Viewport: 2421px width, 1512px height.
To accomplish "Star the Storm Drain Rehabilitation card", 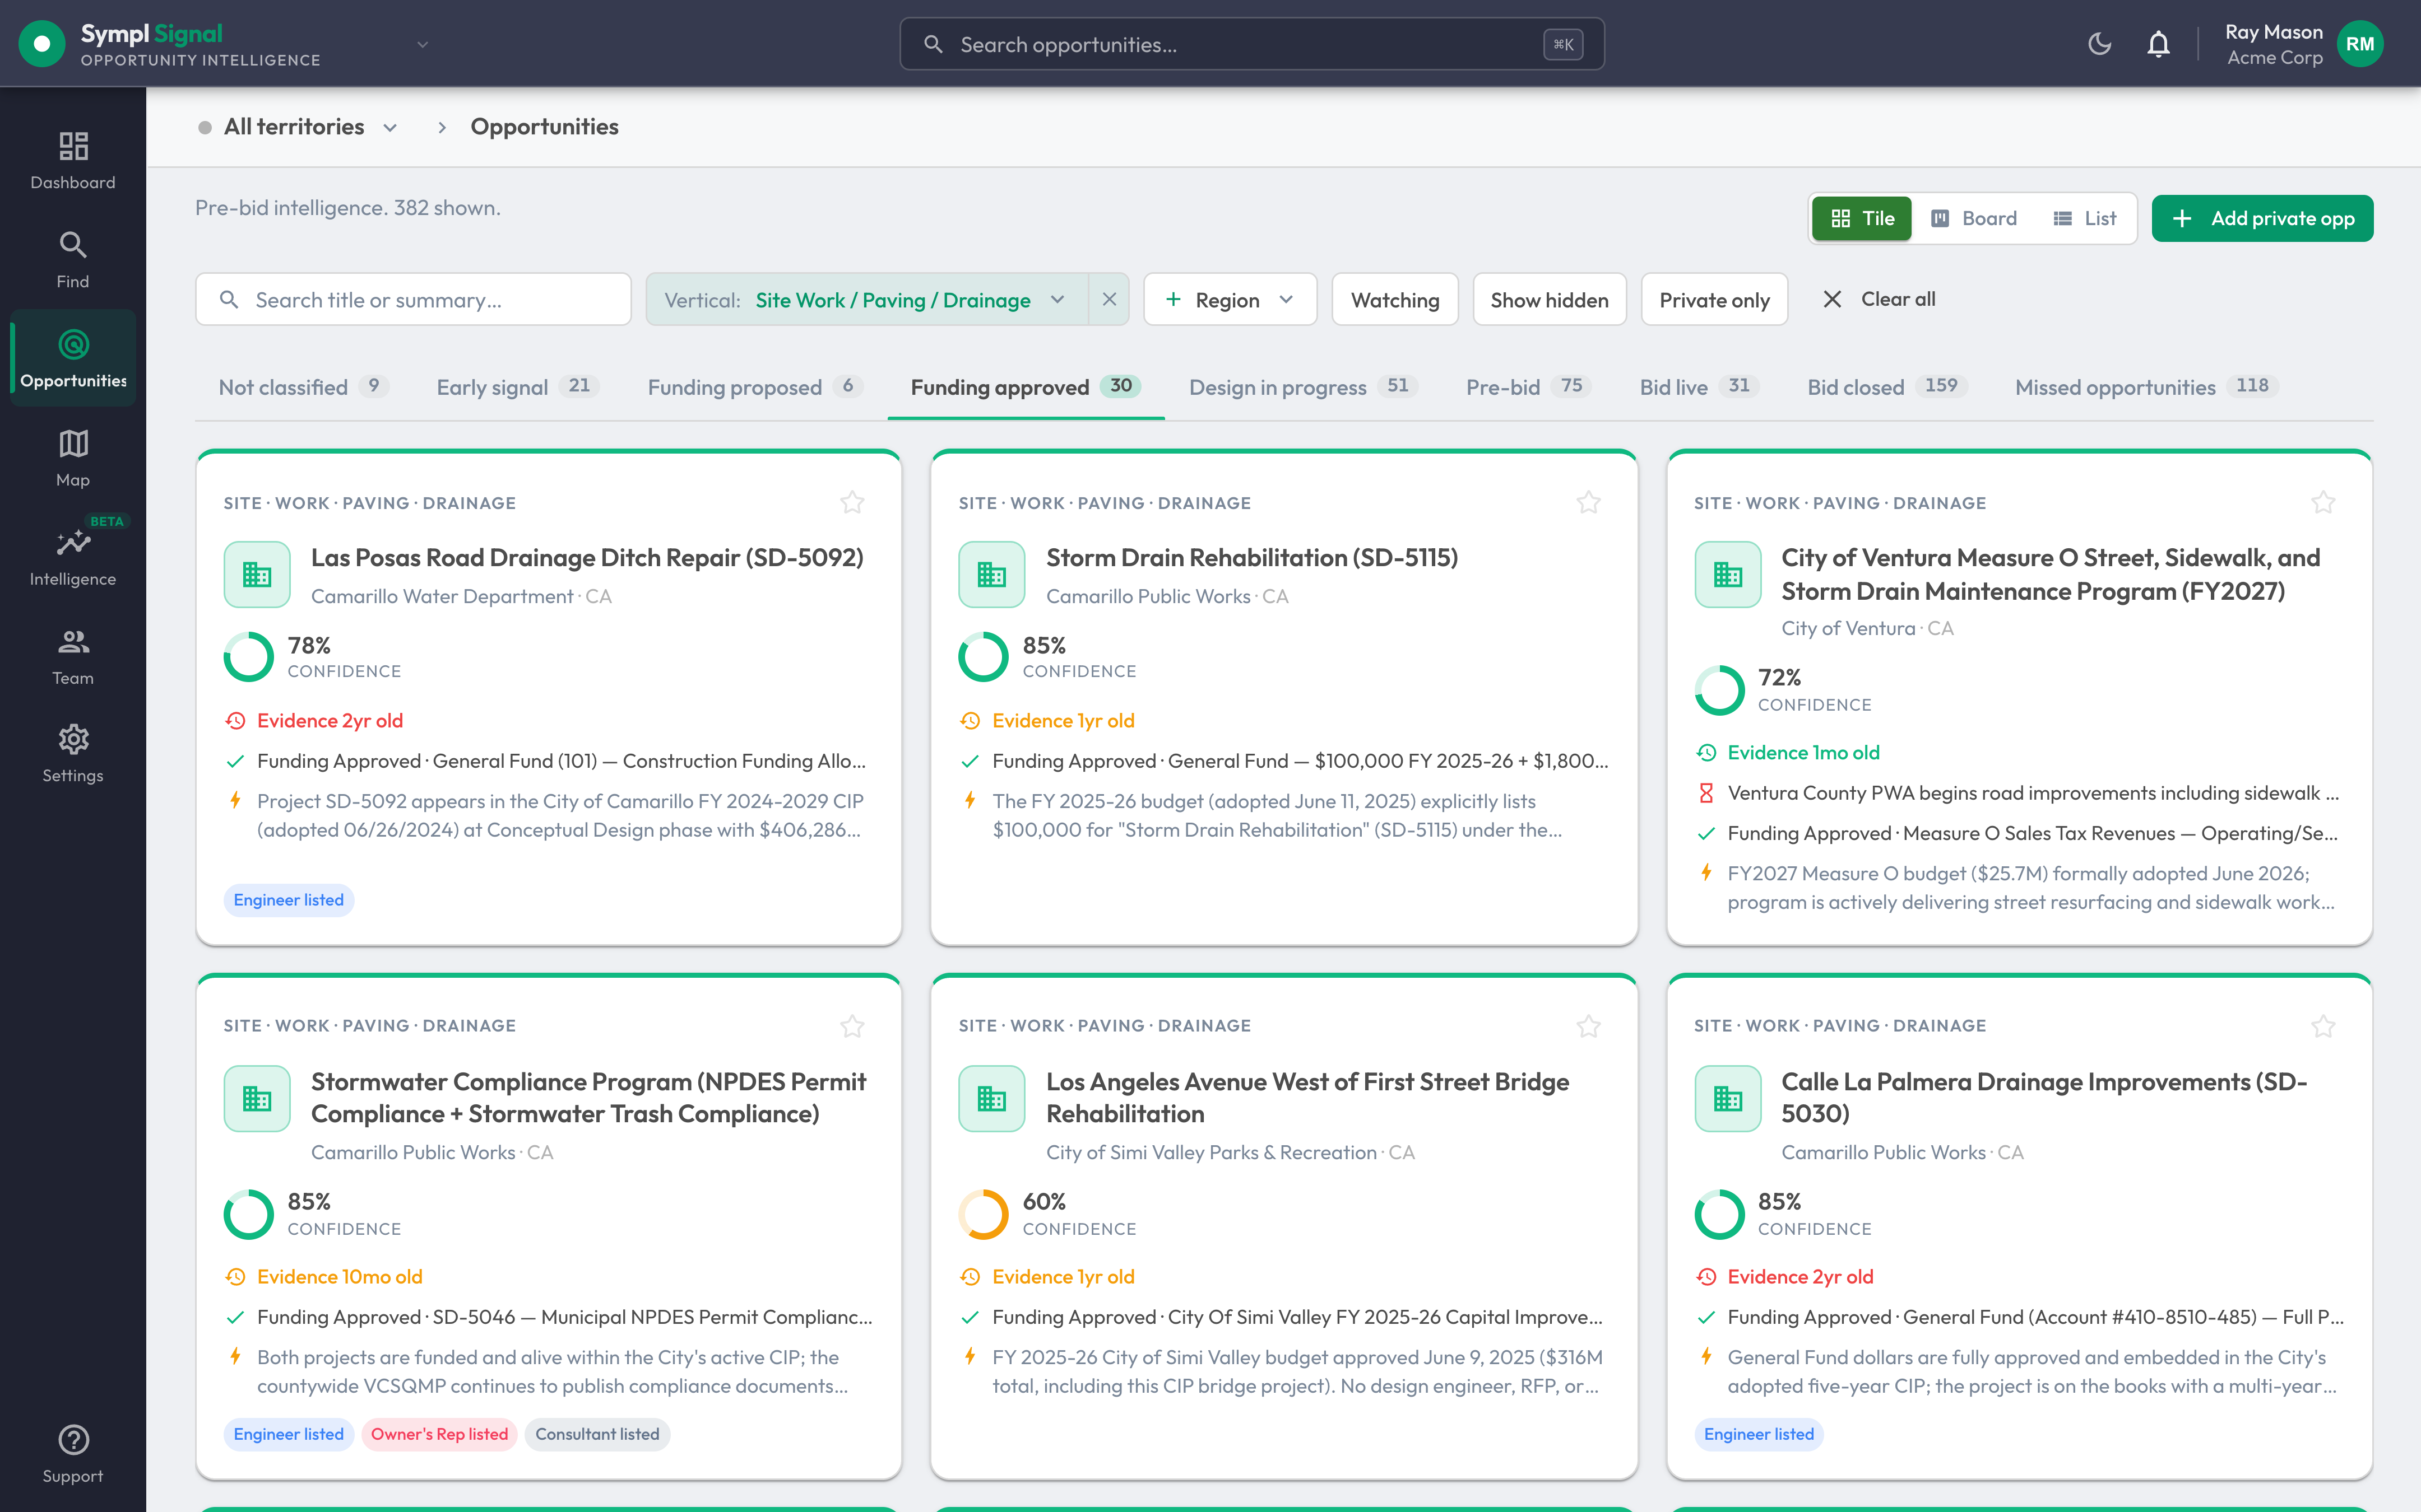I will [1589, 502].
